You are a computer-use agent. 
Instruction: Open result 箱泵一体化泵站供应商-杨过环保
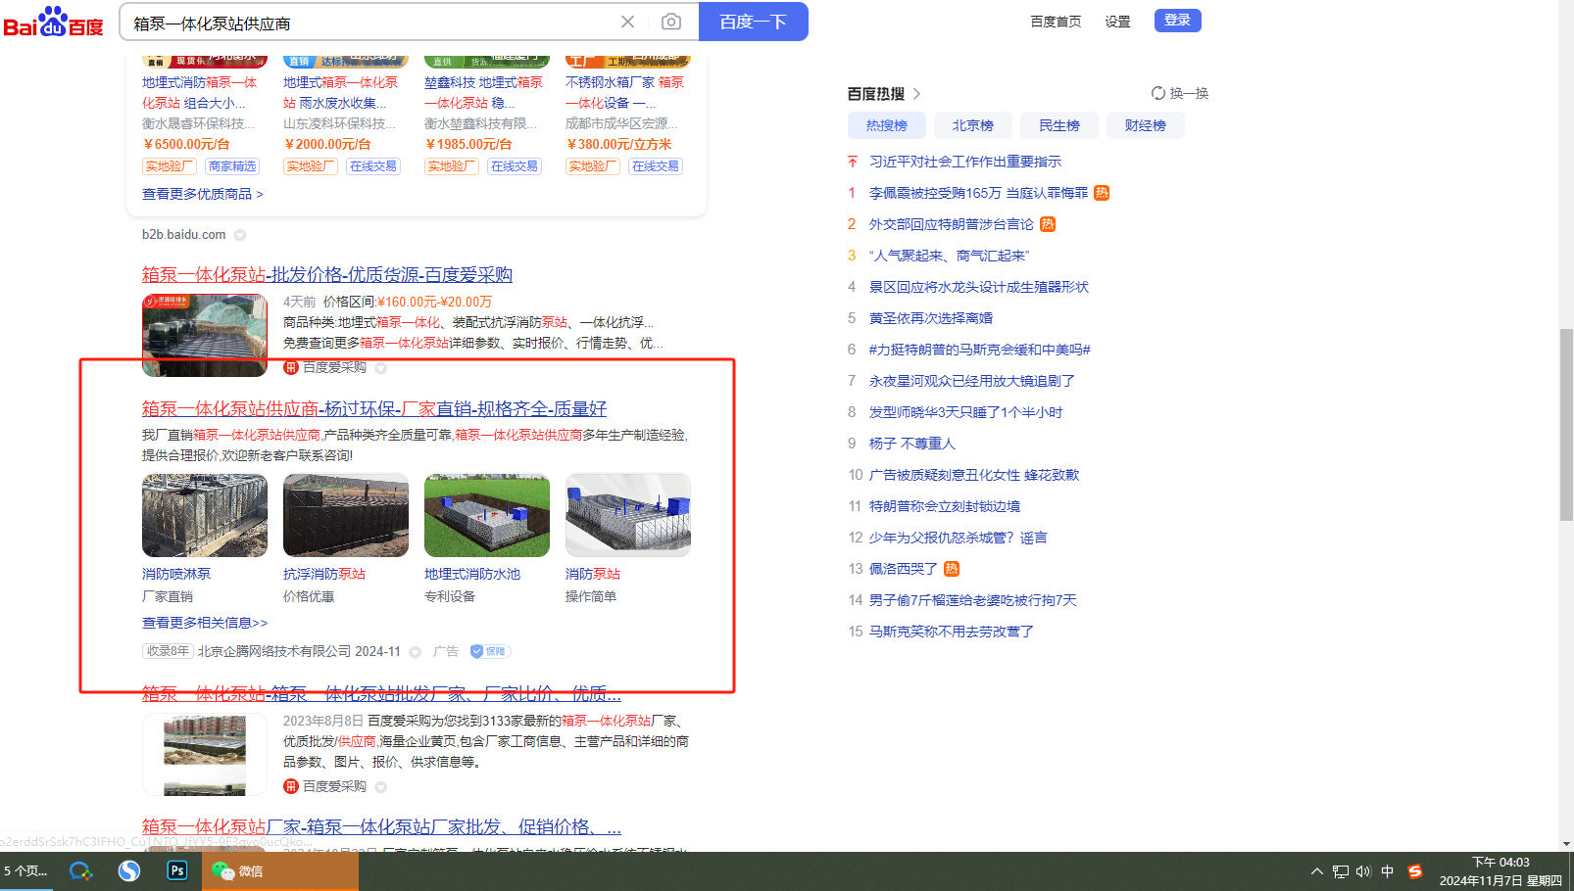[x=374, y=408]
